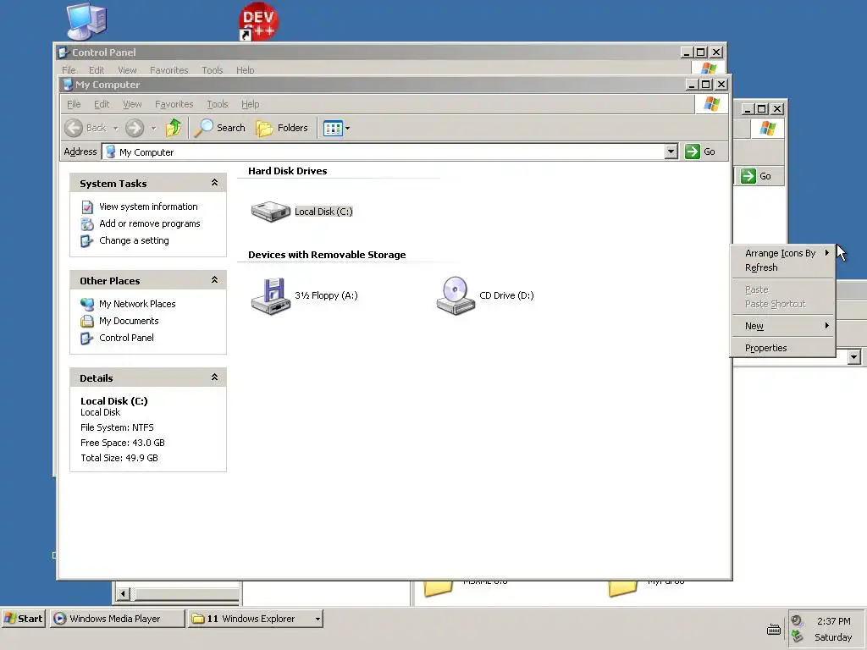Click the Devices with Removable Storage heading

pyautogui.click(x=327, y=255)
